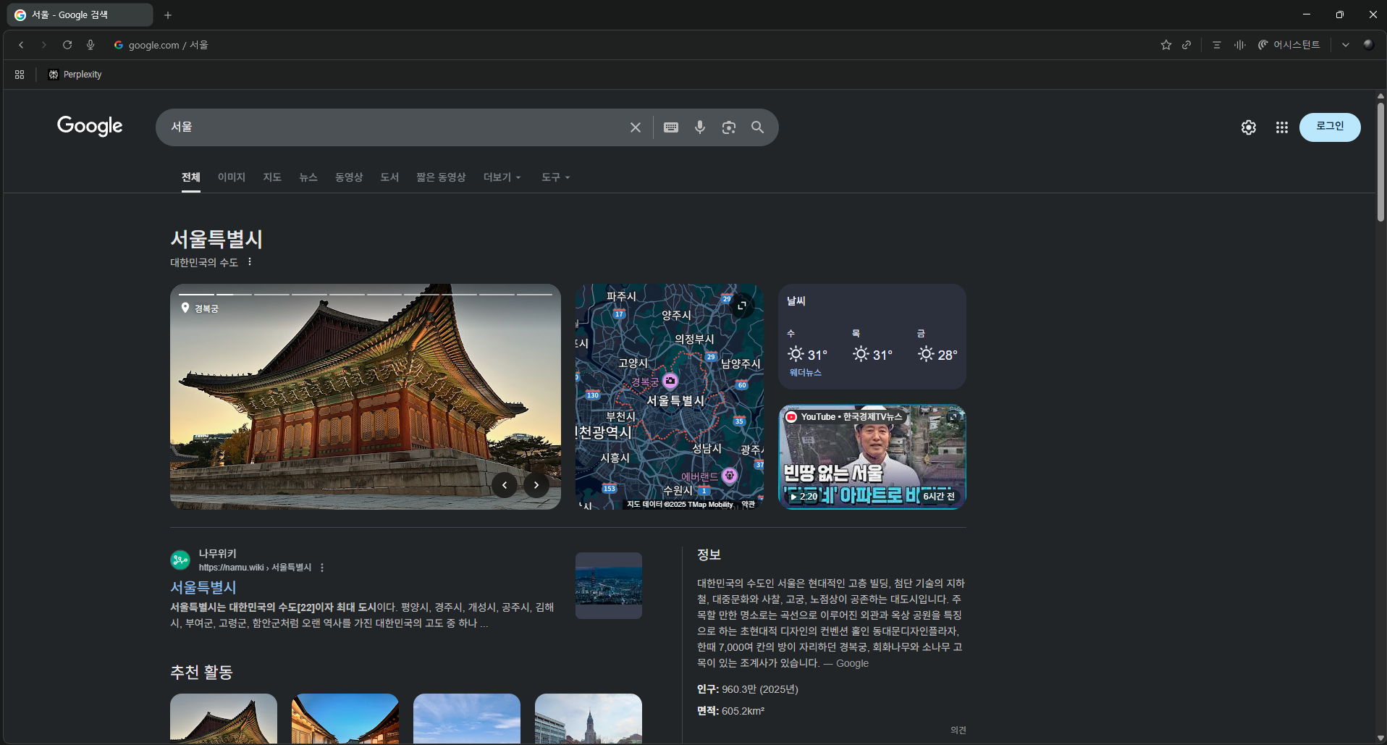Expand the YouTube video card corner icon
The width and height of the screenshot is (1387, 745).
coord(953,417)
